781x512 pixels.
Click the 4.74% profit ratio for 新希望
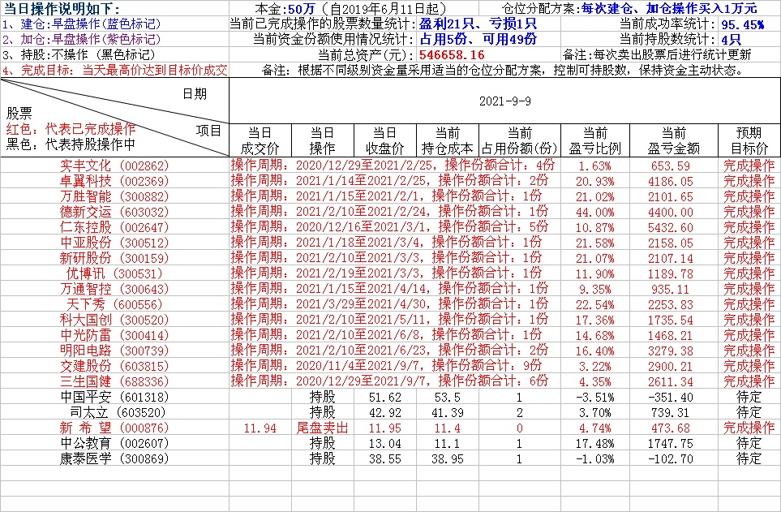(x=594, y=428)
